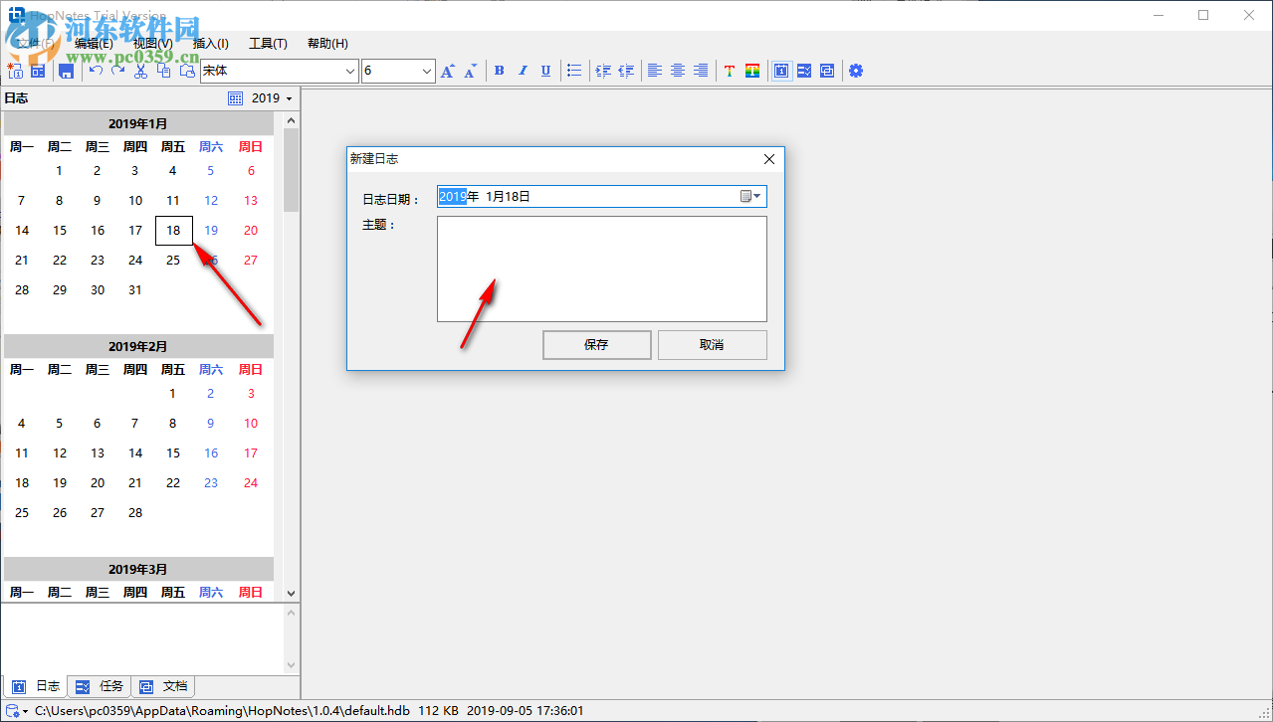
Task: Toggle italic formatting
Action: tap(523, 71)
